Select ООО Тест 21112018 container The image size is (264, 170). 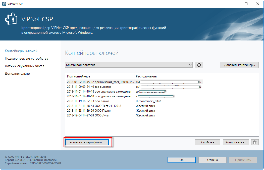(x=135, y=106)
